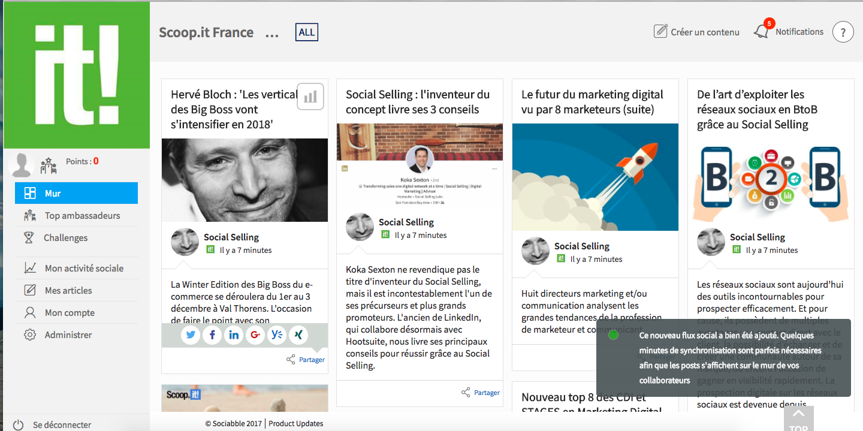This screenshot has width=863, height=431.
Task: Share the Hervé Bloch article on Google+
Action: [x=255, y=335]
